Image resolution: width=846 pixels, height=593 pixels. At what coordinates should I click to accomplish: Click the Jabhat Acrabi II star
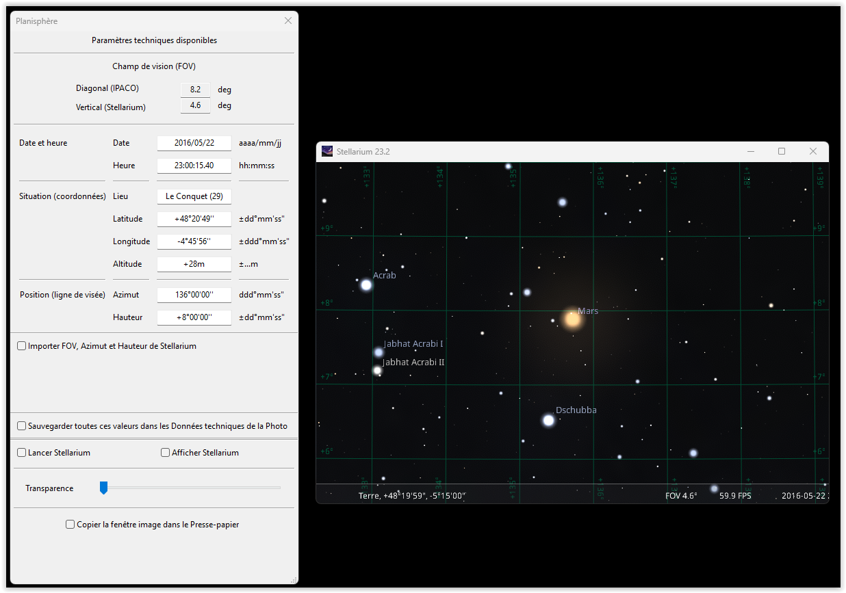tap(377, 370)
